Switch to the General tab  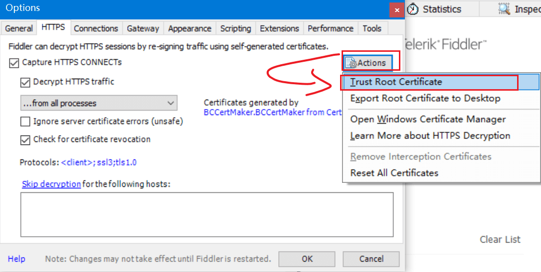point(19,28)
